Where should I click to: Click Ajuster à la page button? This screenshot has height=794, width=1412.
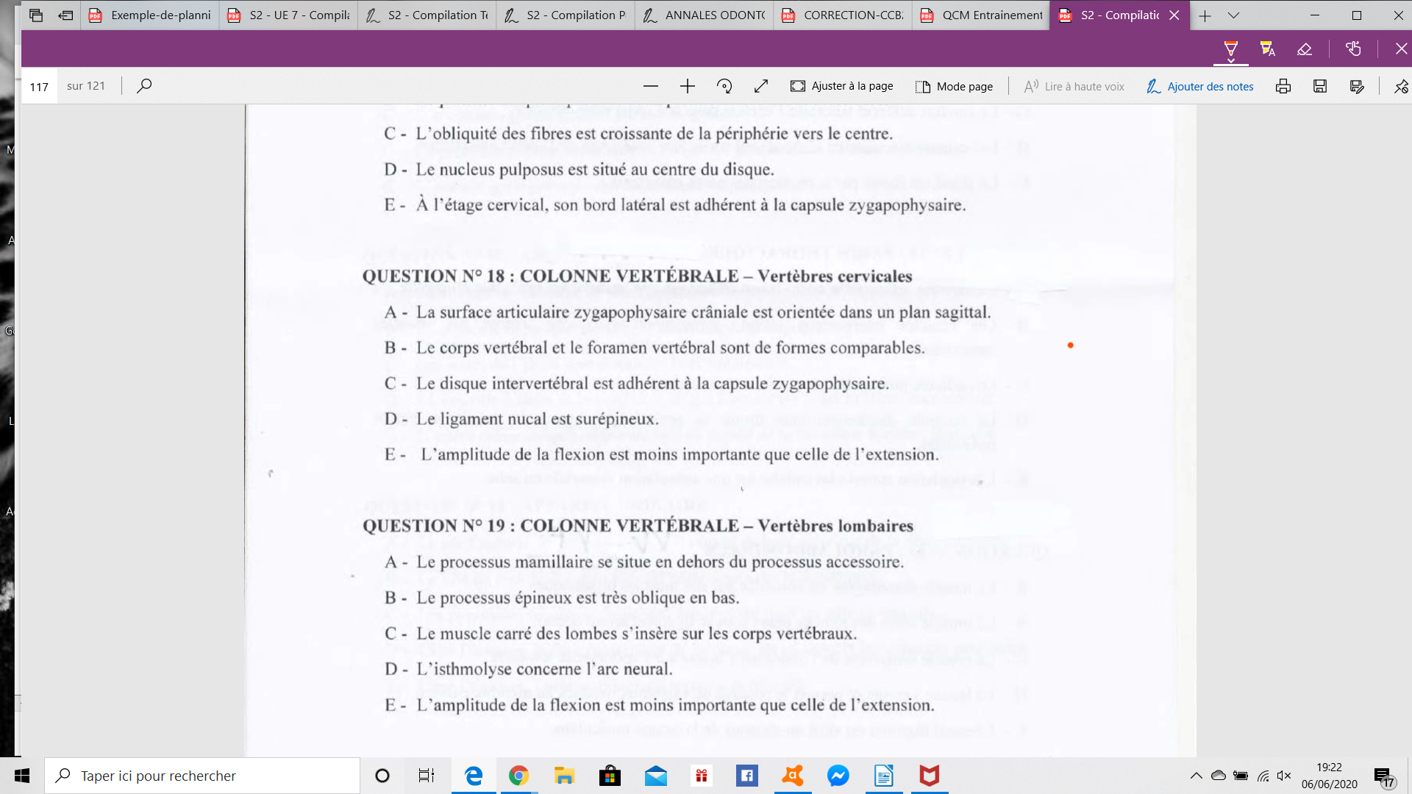tap(841, 86)
